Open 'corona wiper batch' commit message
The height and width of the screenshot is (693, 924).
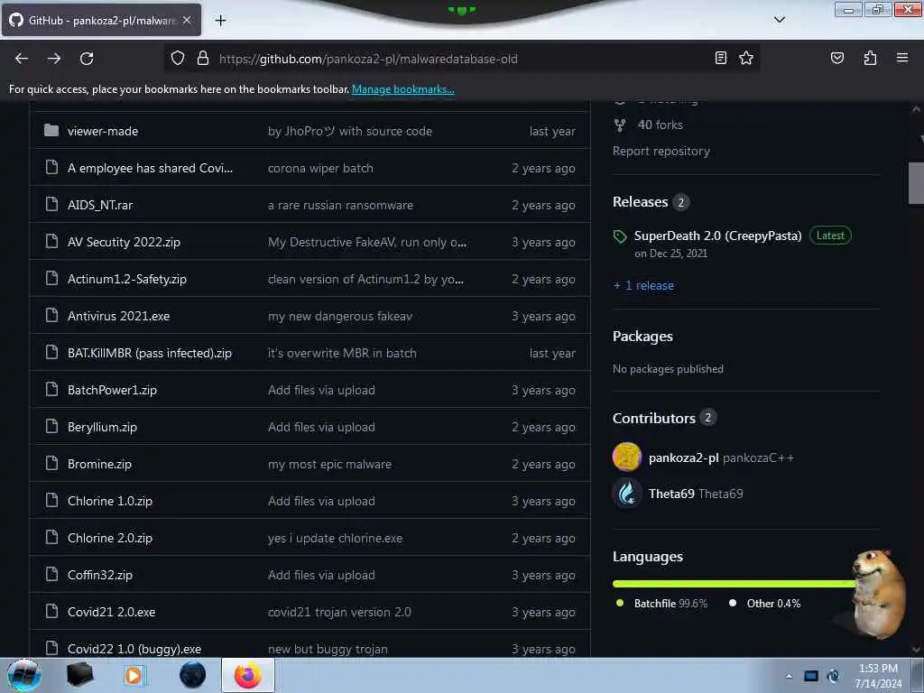[320, 169]
